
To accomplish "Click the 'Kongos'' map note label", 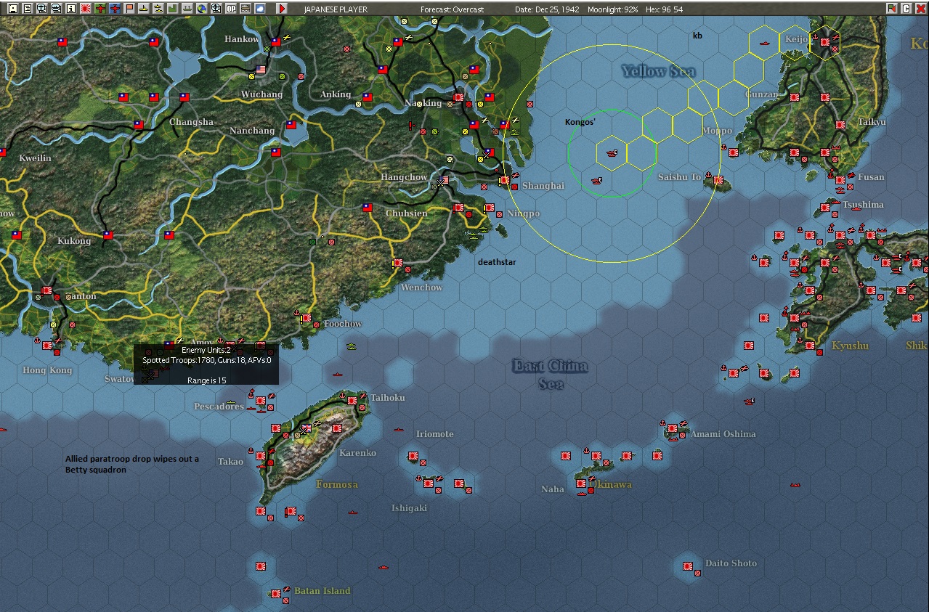I will click(580, 122).
